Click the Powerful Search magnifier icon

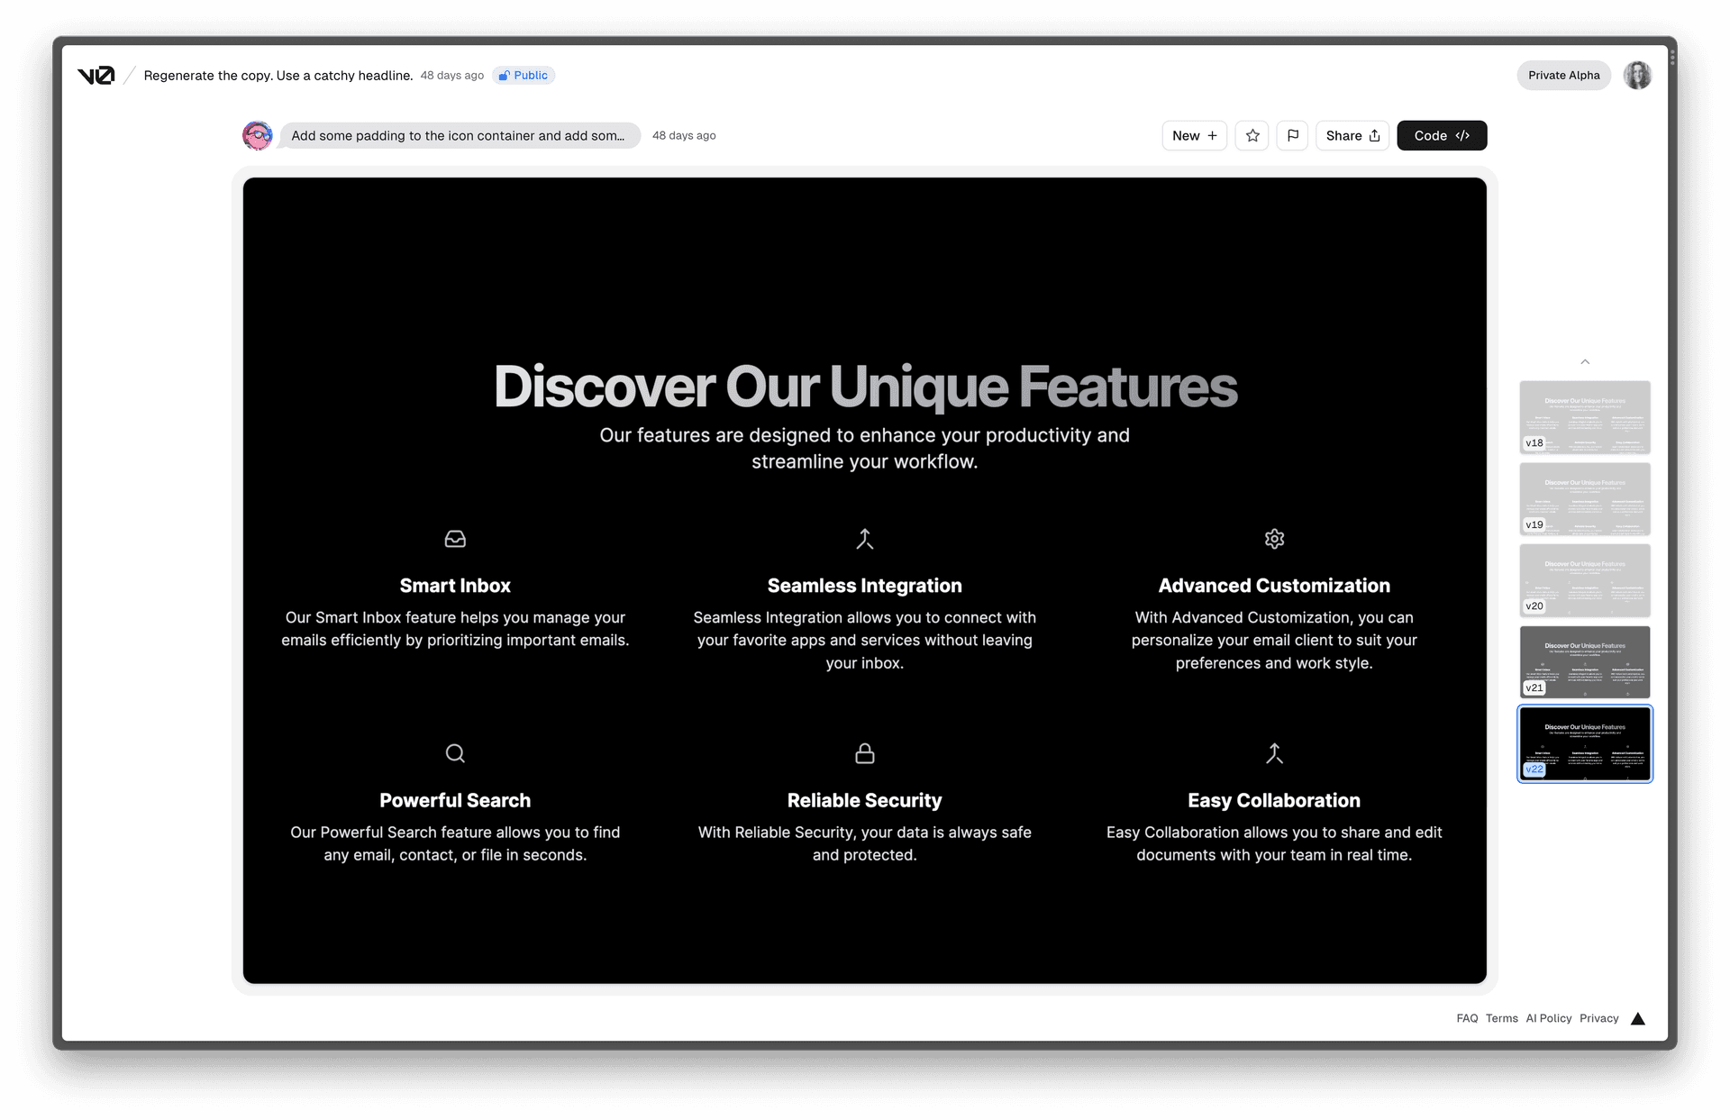(x=455, y=753)
